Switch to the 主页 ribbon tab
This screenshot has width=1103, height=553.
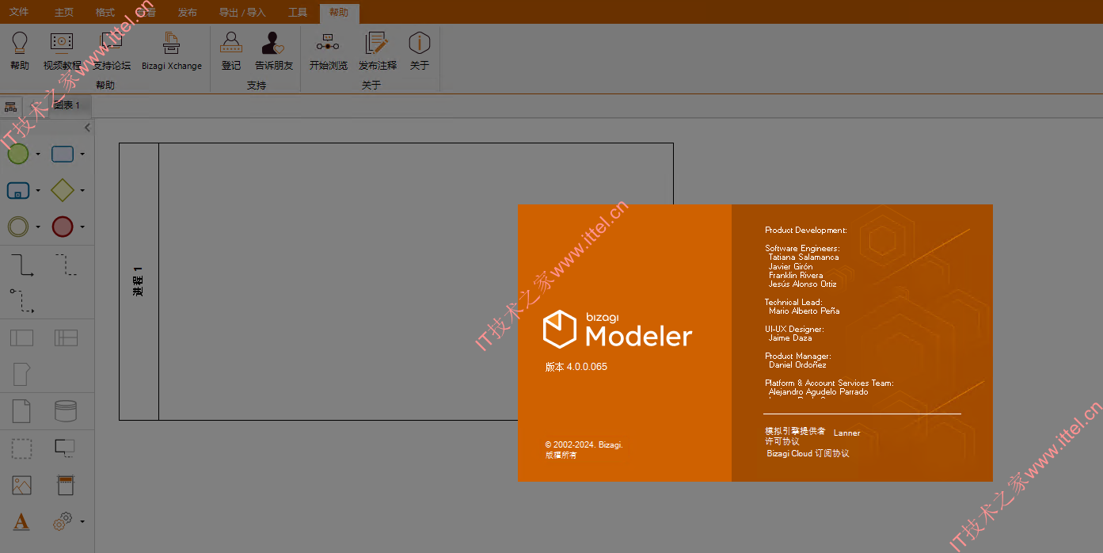(64, 12)
